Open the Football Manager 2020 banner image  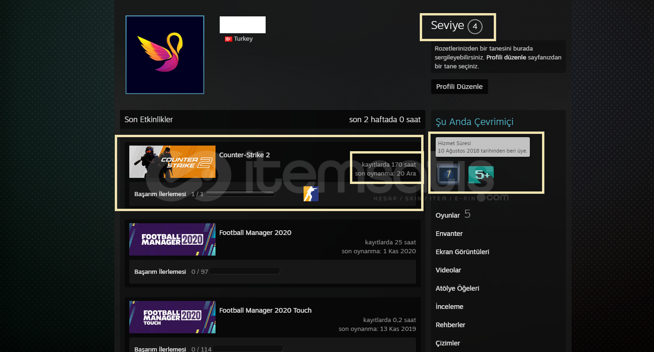172,239
